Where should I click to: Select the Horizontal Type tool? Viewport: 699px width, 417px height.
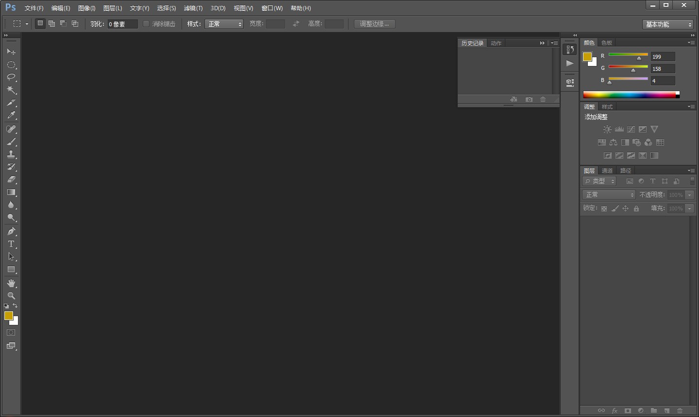[11, 244]
